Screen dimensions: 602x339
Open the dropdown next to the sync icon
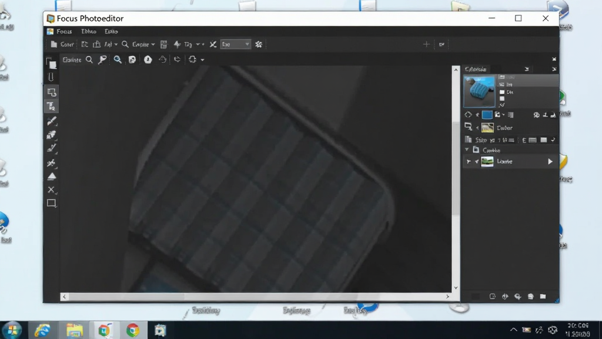point(202,60)
